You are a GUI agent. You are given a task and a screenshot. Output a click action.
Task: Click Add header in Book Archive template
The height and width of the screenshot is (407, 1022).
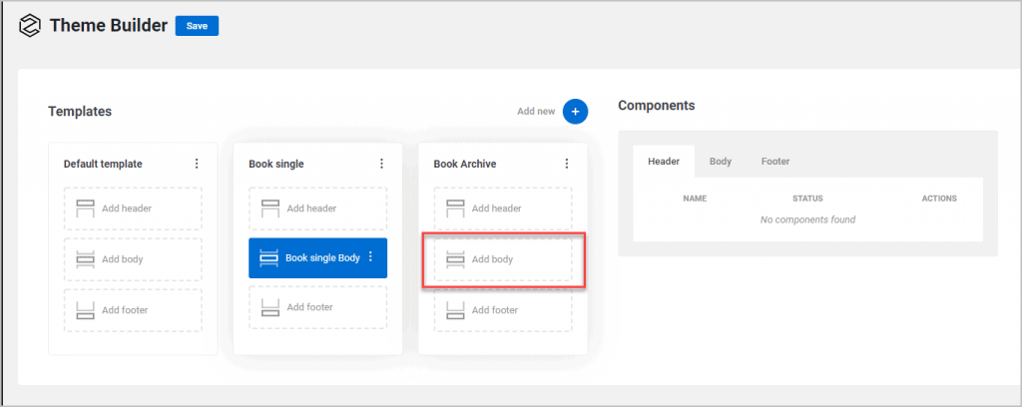point(495,208)
